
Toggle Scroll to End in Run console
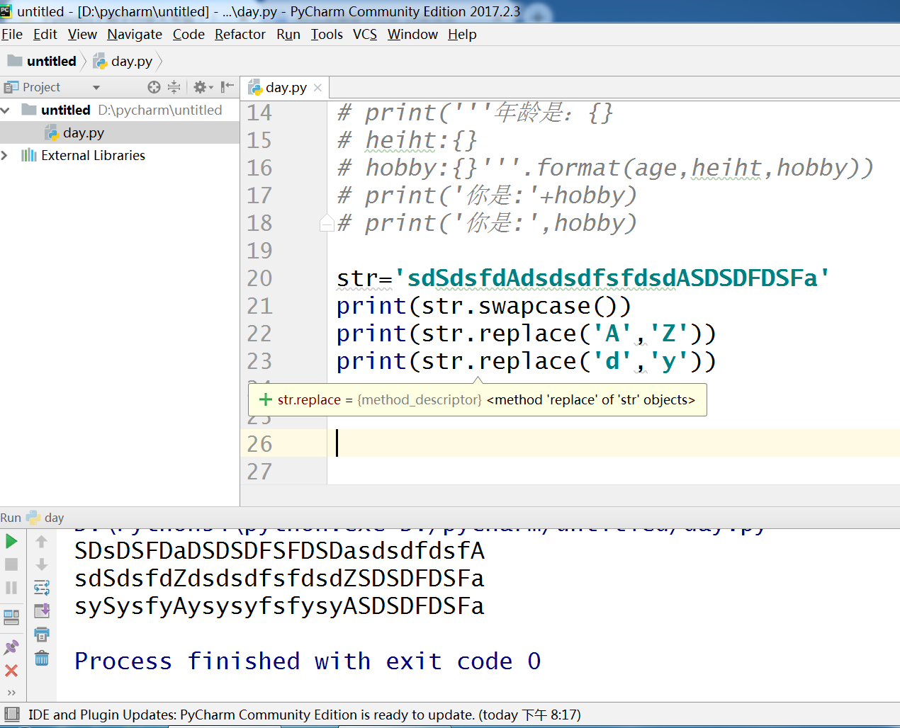[42, 610]
